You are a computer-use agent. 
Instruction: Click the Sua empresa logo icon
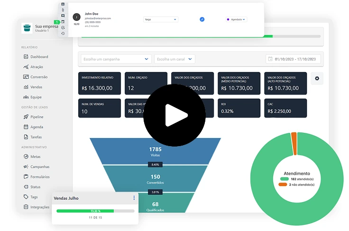[x=27, y=28]
